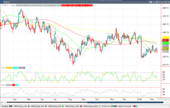Image resolution: width=170 pixels, height=108 pixels.
Task: Click the yellow 440^1 price tag
Action: (166, 37)
